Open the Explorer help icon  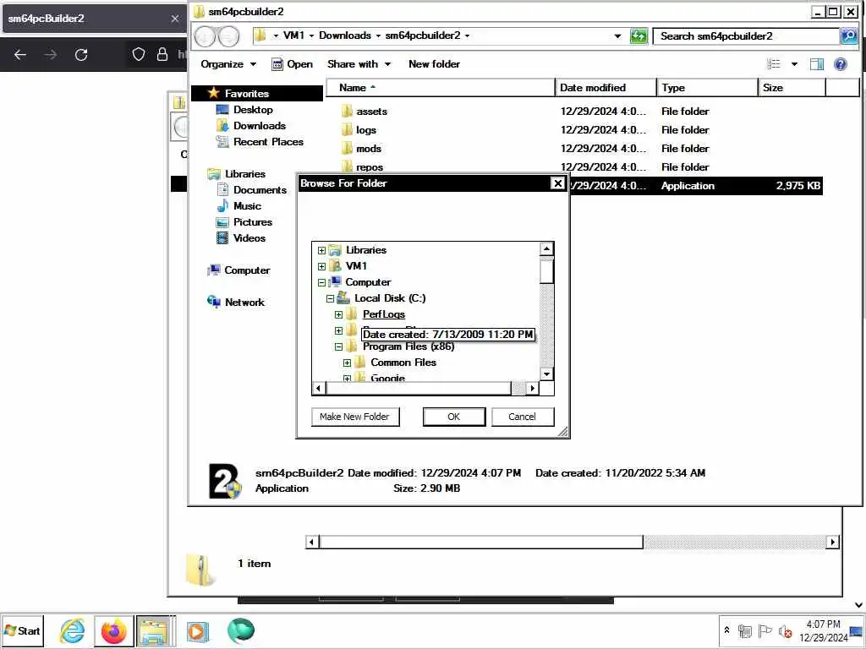point(840,64)
